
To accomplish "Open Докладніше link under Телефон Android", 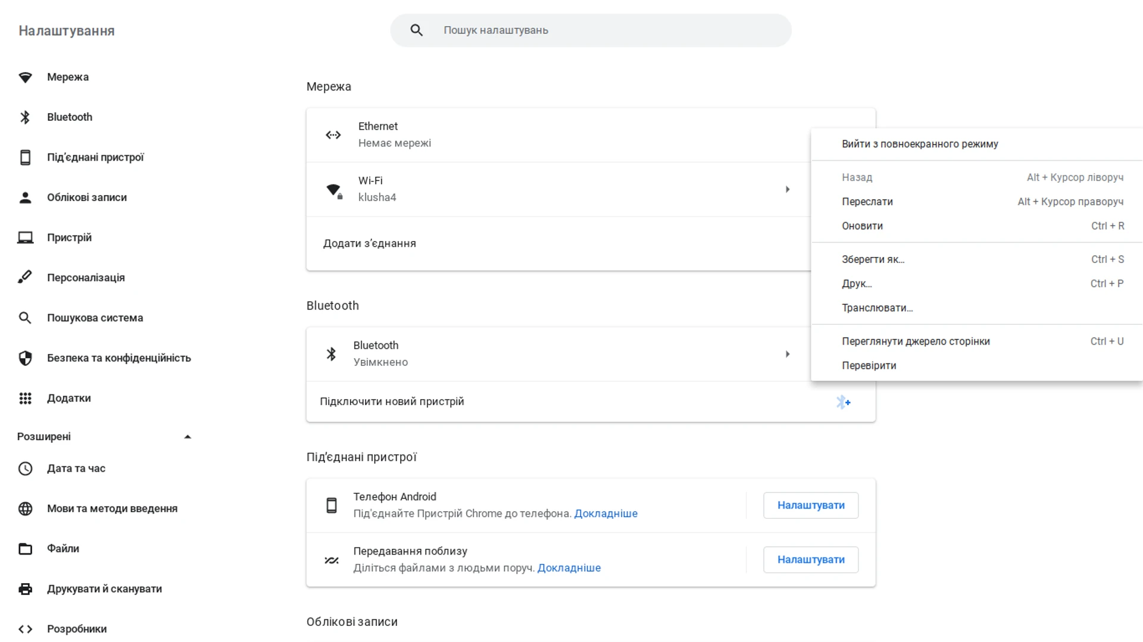I will (x=605, y=513).
